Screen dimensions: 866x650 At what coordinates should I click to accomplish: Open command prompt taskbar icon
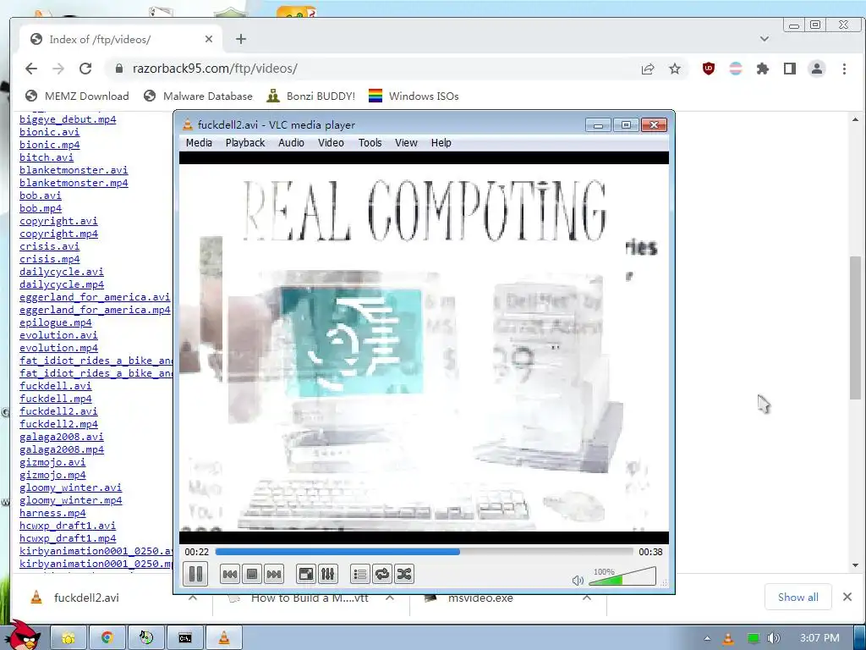click(185, 638)
